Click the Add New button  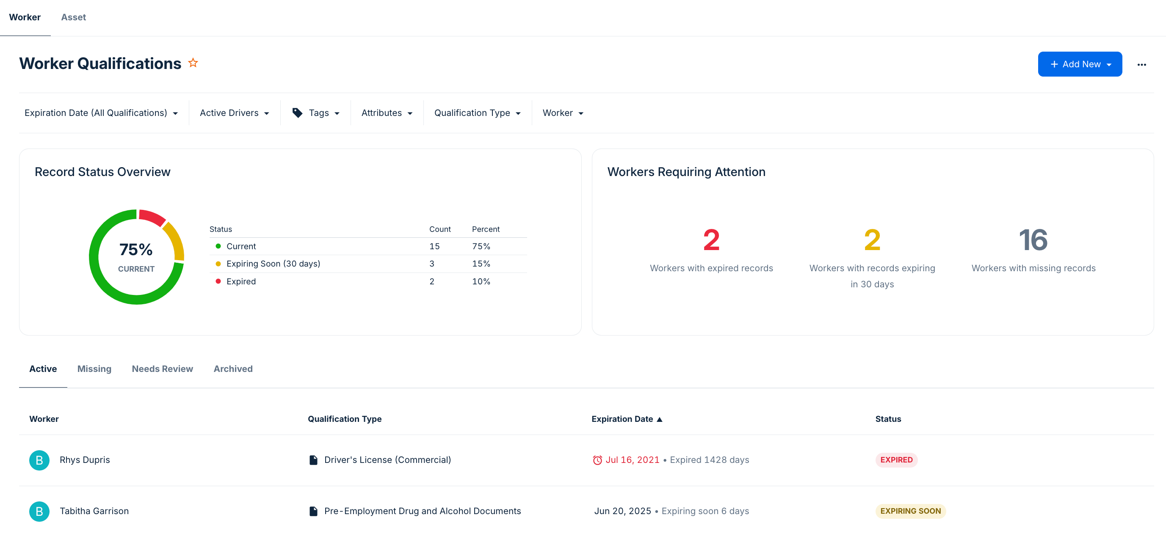tap(1080, 64)
